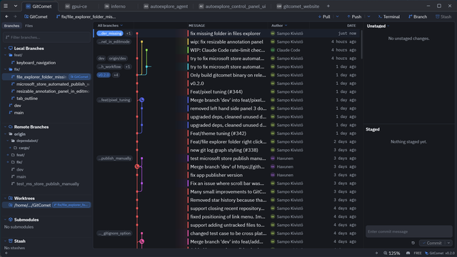457x257 pixels.
Task: Stash changes using the Stash button
Action: point(443,16)
